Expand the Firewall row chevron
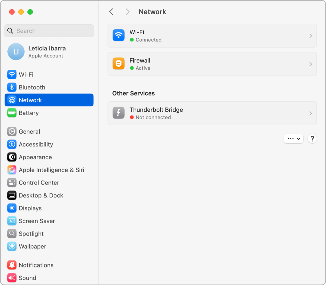This screenshot has width=326, height=285. 310,64
